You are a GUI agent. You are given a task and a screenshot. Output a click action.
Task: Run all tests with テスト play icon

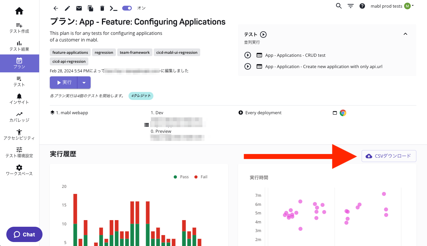pyautogui.click(x=263, y=35)
